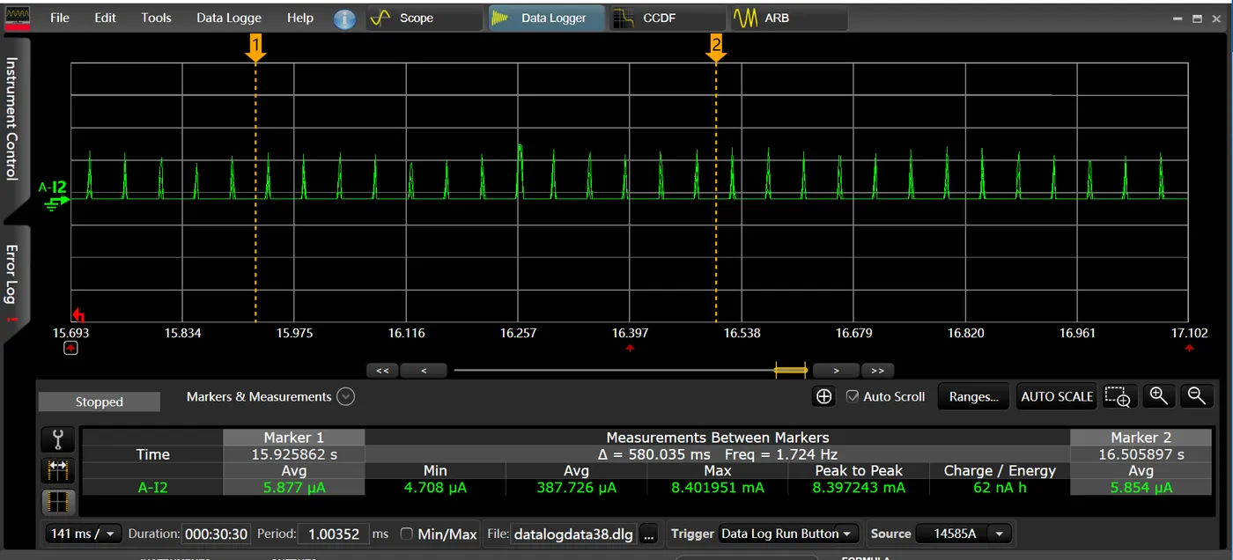1233x560 pixels.
Task: Click the Ranges... button
Action: 973,396
